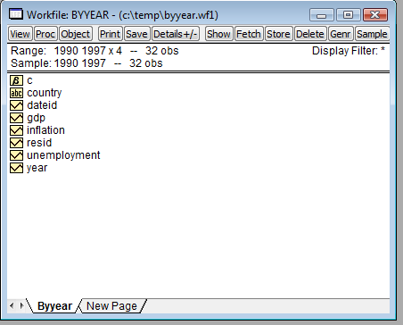
Task: Select the inflation series name
Action: click(45, 130)
